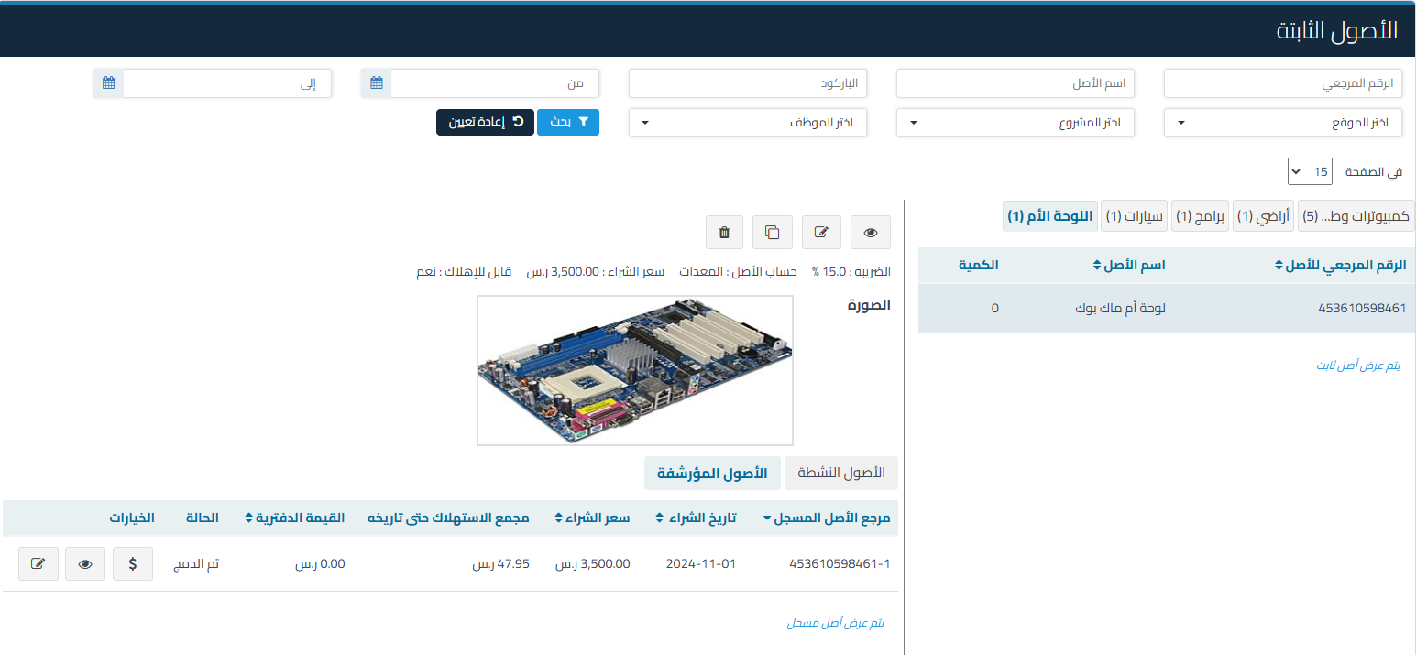This screenshot has width=1416, height=655.
Task: Click the الحالة column header
Action: (x=203, y=519)
